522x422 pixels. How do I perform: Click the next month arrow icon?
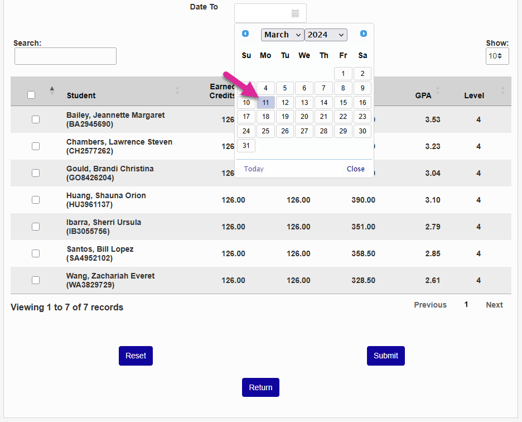click(x=364, y=34)
